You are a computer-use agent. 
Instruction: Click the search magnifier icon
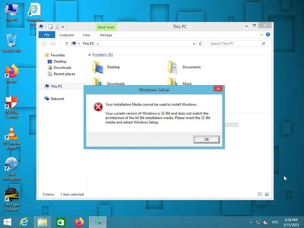264,44
